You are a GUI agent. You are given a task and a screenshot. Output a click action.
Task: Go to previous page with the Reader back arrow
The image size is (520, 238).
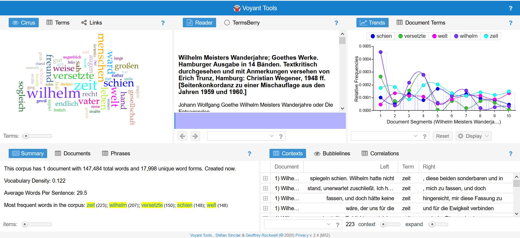pos(183,136)
